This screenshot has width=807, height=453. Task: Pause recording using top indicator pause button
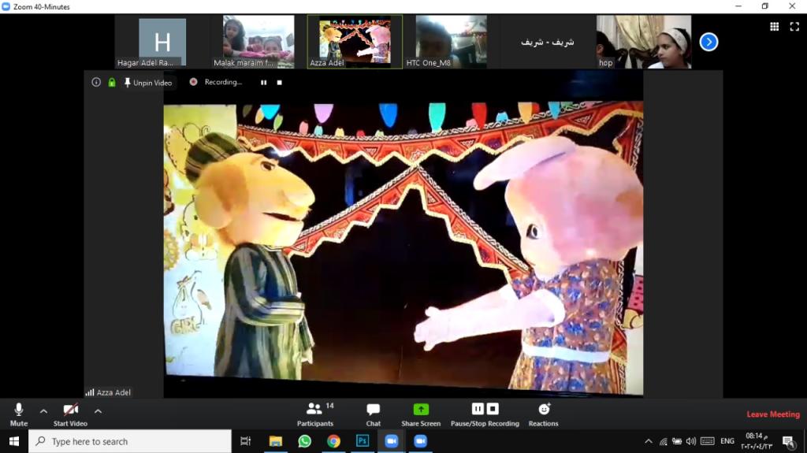click(263, 83)
